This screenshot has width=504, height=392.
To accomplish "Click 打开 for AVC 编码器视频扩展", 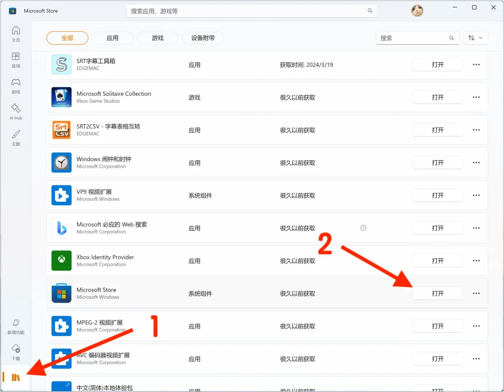I will (438, 358).
